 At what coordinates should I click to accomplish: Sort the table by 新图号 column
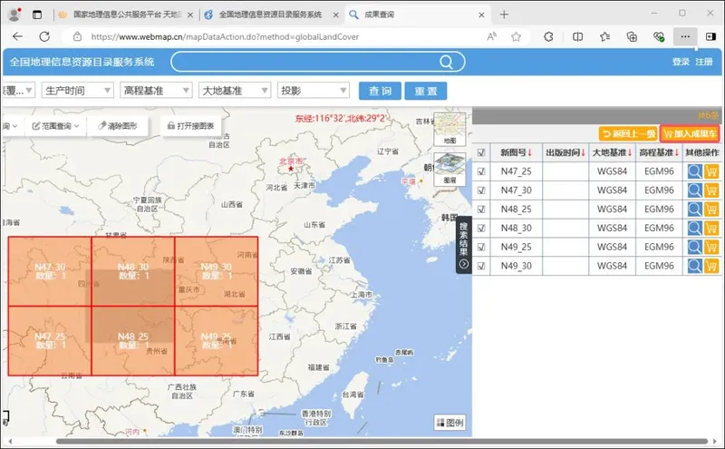pyautogui.click(x=516, y=152)
